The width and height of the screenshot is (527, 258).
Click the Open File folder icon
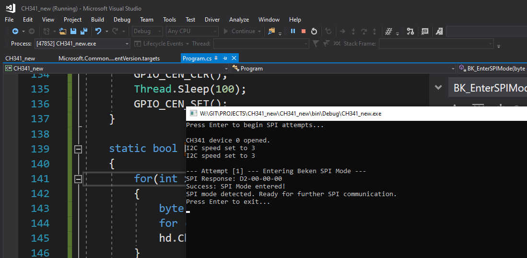pos(62,31)
